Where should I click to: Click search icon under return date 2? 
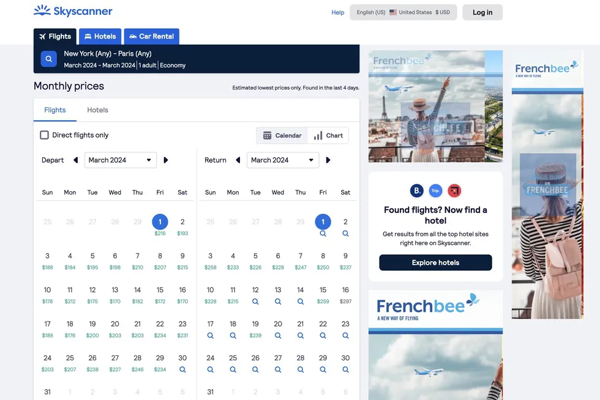(345, 233)
